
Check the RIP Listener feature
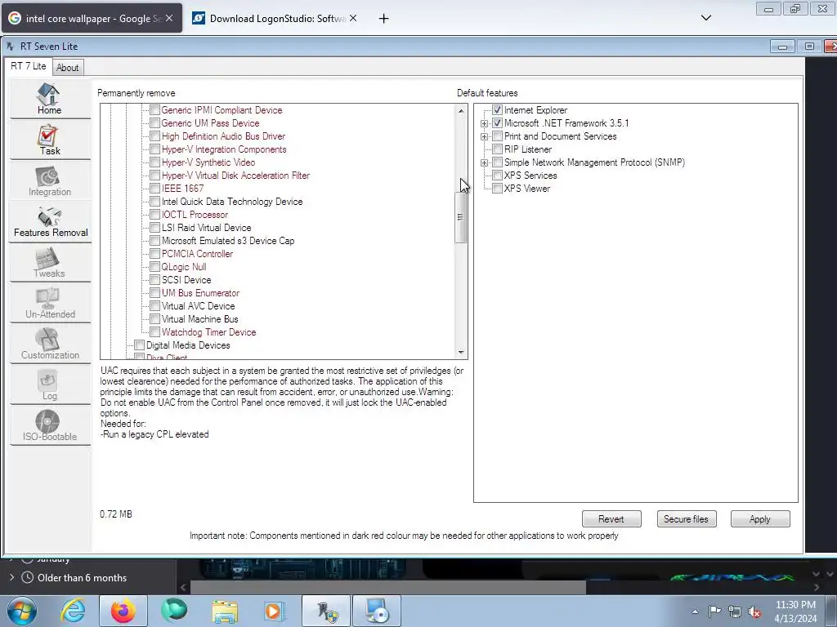click(x=497, y=149)
